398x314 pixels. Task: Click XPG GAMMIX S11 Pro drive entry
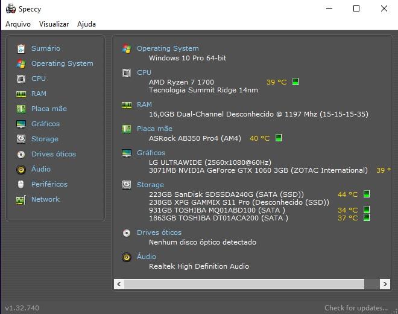[x=239, y=202]
